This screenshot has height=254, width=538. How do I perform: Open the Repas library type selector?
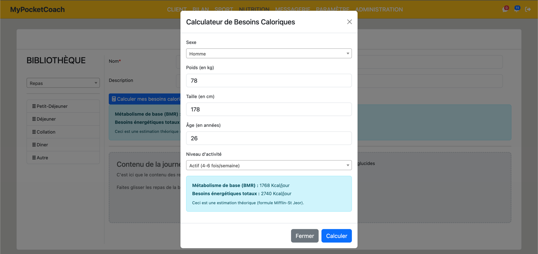(63, 82)
